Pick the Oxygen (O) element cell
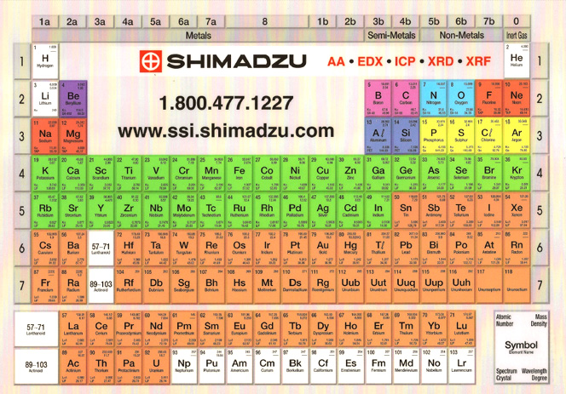 coord(461,97)
